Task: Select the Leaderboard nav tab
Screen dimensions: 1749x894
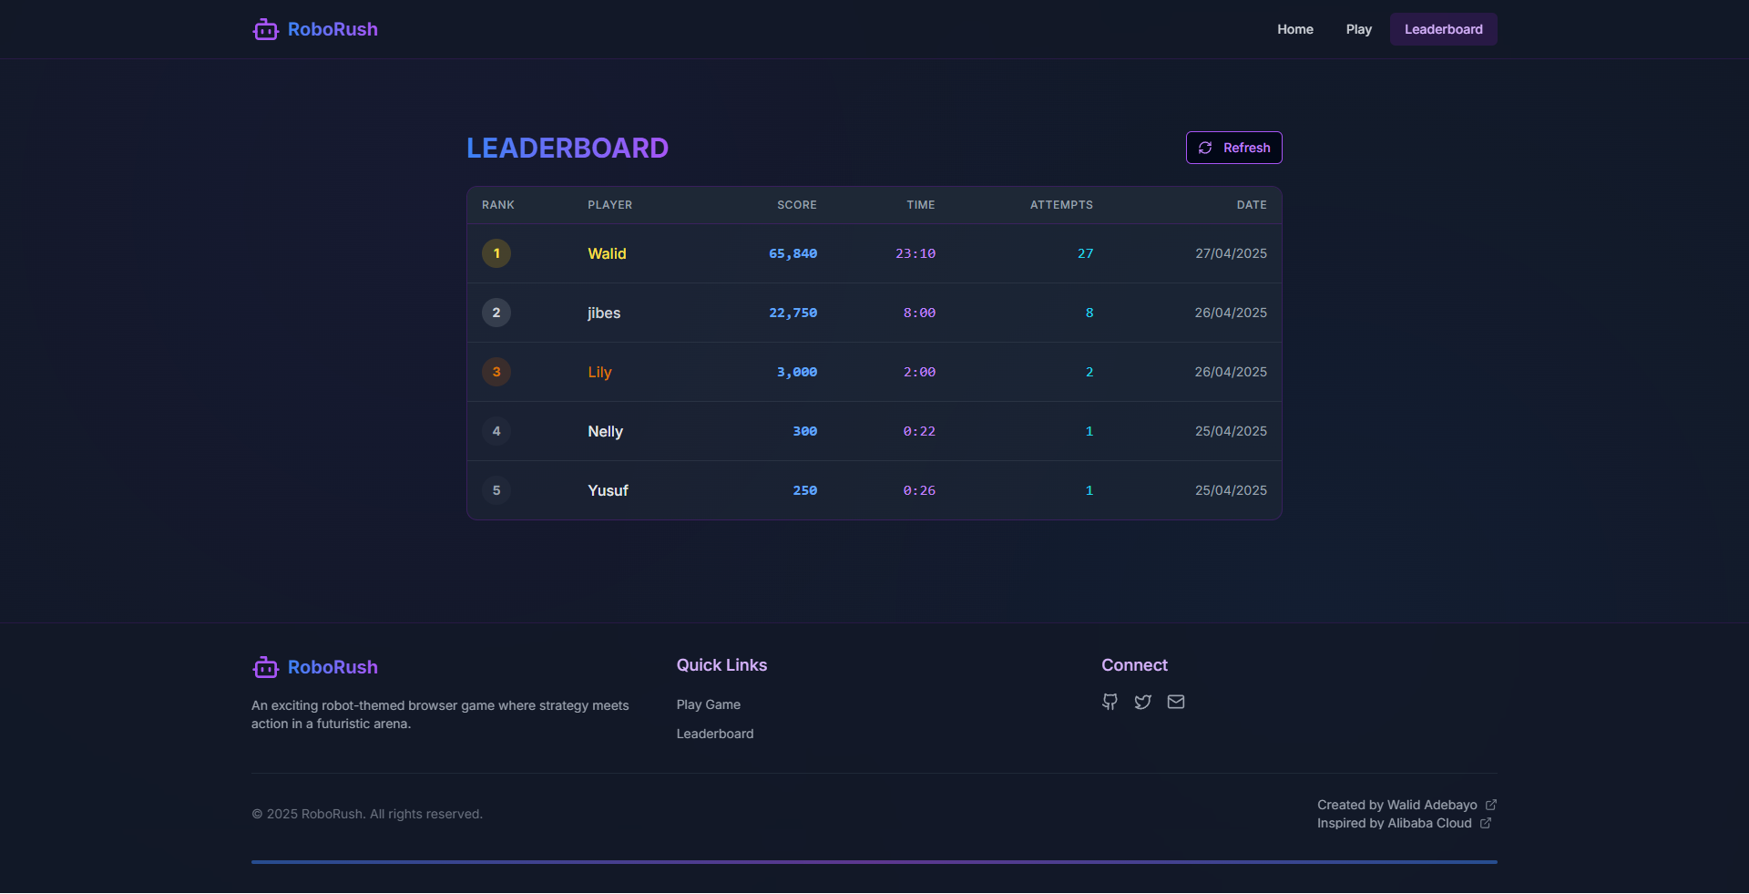Action: click(1443, 29)
